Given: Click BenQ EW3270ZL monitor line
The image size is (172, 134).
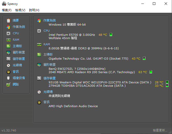Looking at the screenshot, I should (x=77, y=69).
